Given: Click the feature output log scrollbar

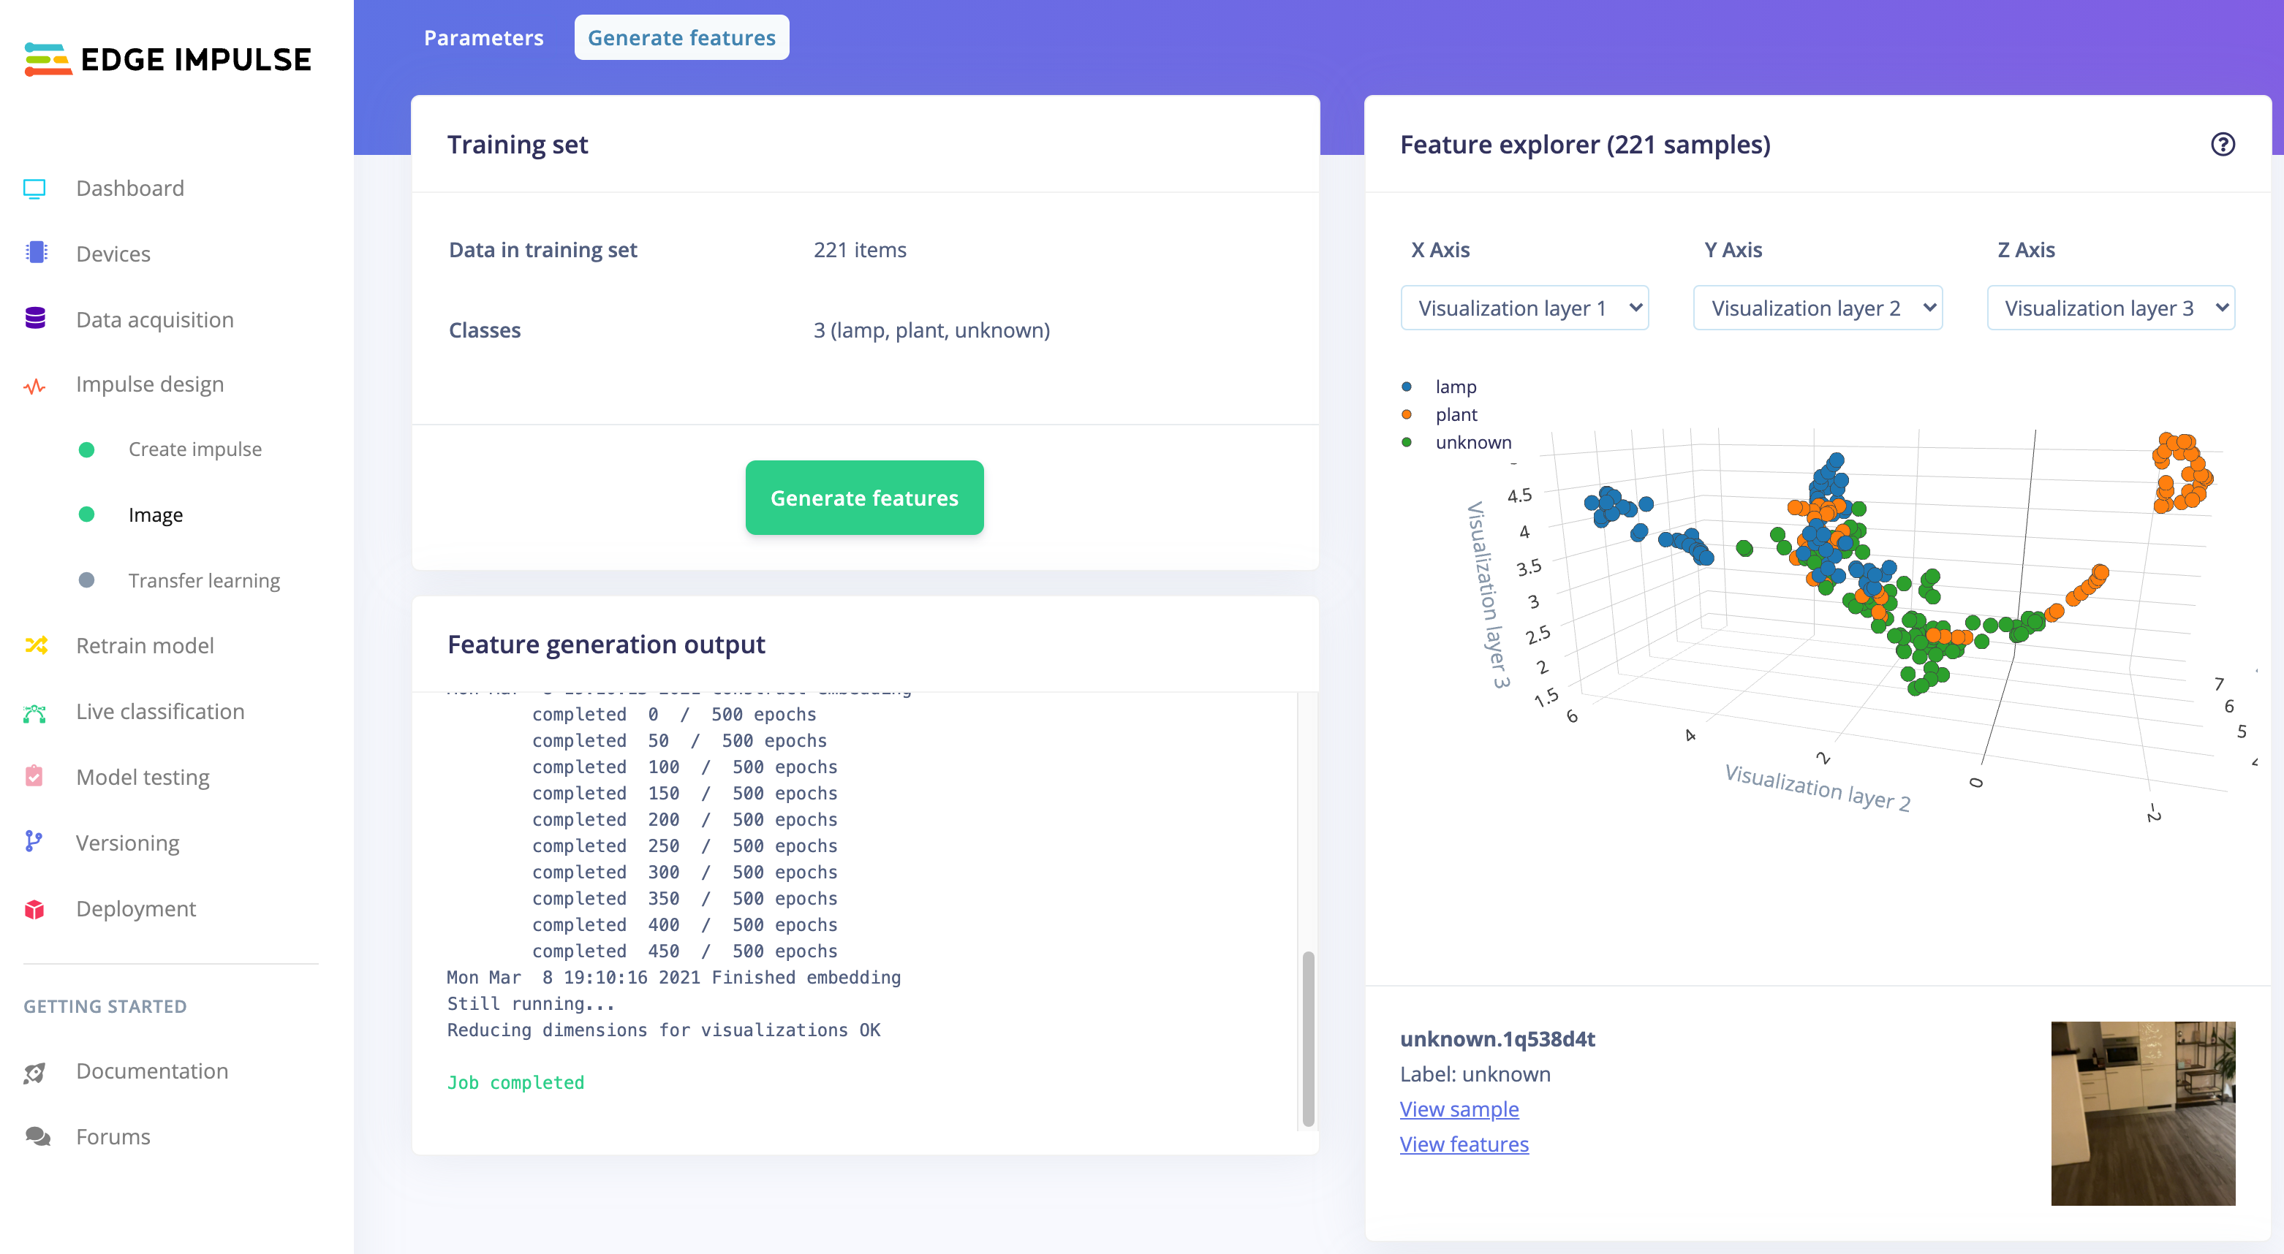Looking at the screenshot, I should pos(1308,1037).
